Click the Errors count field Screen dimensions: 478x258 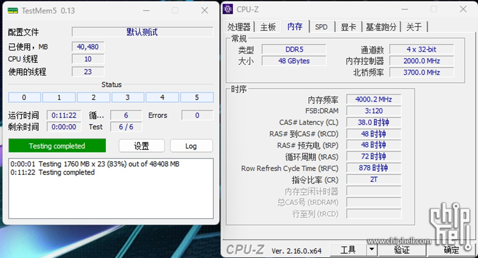coord(197,115)
